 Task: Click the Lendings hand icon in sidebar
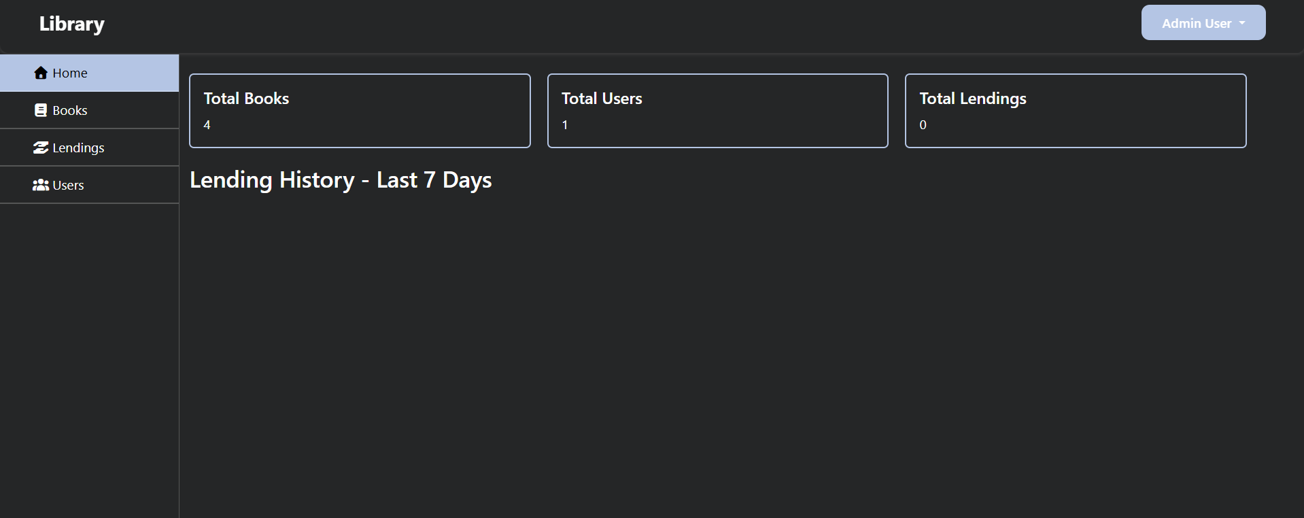(x=41, y=148)
